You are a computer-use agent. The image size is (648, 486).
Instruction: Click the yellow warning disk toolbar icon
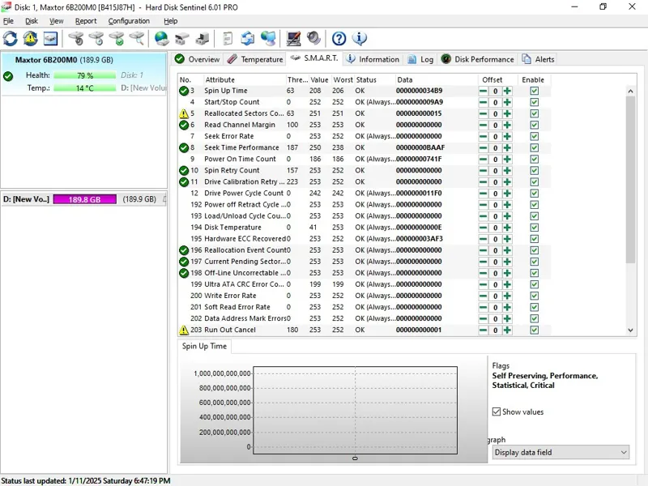pos(30,38)
